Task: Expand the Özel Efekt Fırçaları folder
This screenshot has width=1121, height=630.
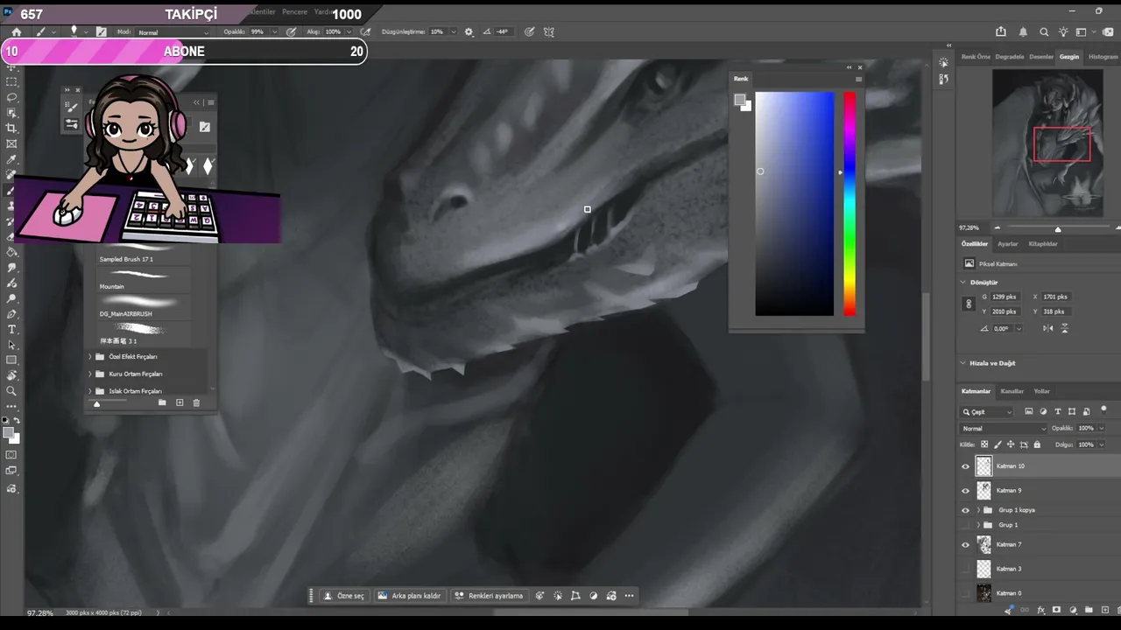Action: coord(89,357)
